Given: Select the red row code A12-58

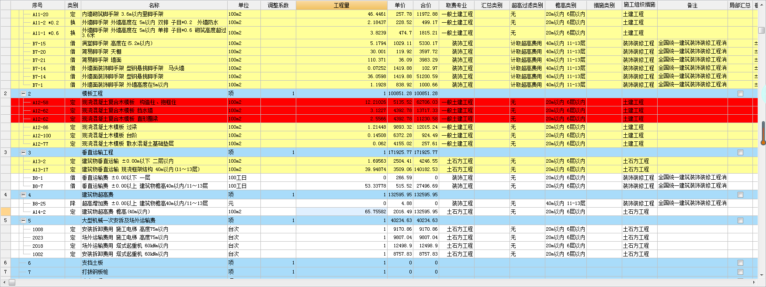Looking at the screenshot, I should (x=38, y=102).
